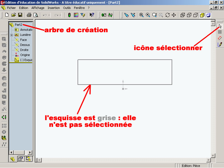Click the Undo arrow icon
This screenshot has height=168, width=224.
click(45, 15)
